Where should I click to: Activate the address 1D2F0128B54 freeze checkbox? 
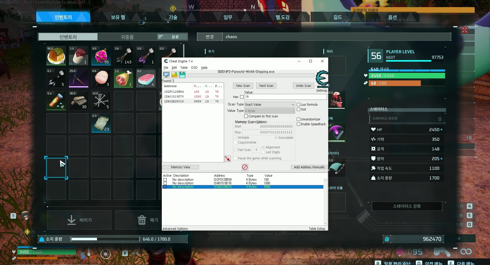tap(165, 180)
